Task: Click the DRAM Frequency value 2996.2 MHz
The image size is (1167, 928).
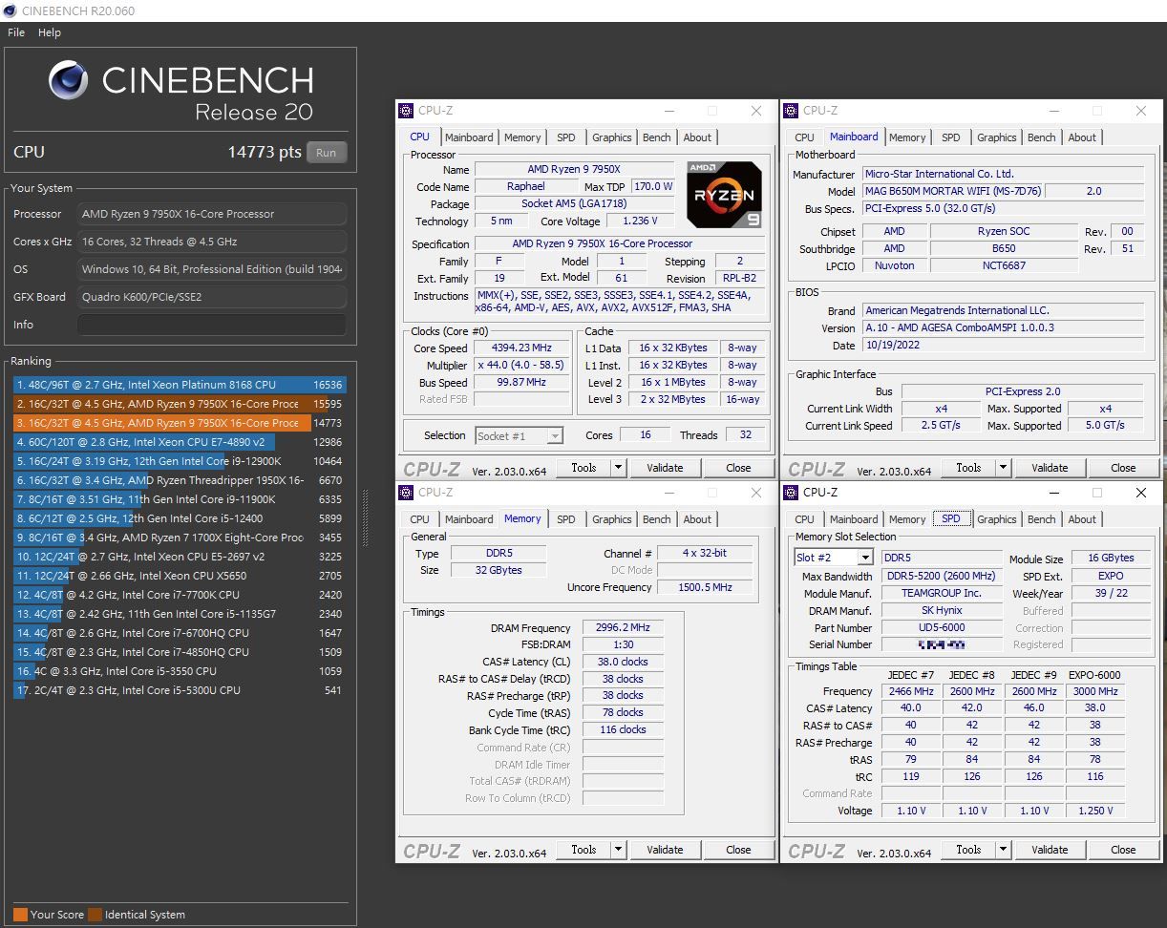Action: pyautogui.click(x=623, y=628)
